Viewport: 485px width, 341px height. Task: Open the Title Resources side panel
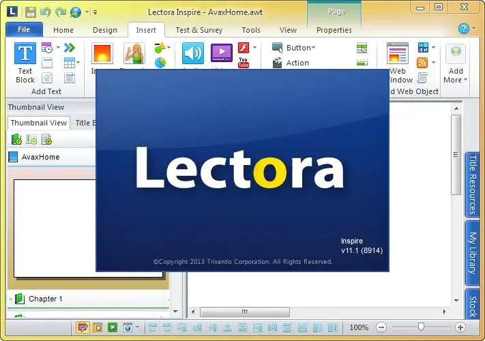click(472, 185)
